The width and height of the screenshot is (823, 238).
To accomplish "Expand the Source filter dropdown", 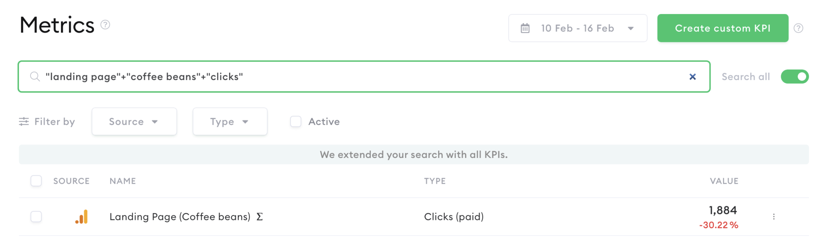I will click(x=134, y=121).
